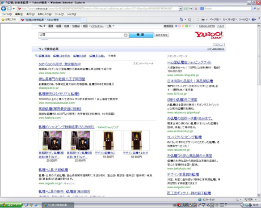Click the magnifier search icon in toolbar
Screen dimensions: 261x208
tap(255, 8)
